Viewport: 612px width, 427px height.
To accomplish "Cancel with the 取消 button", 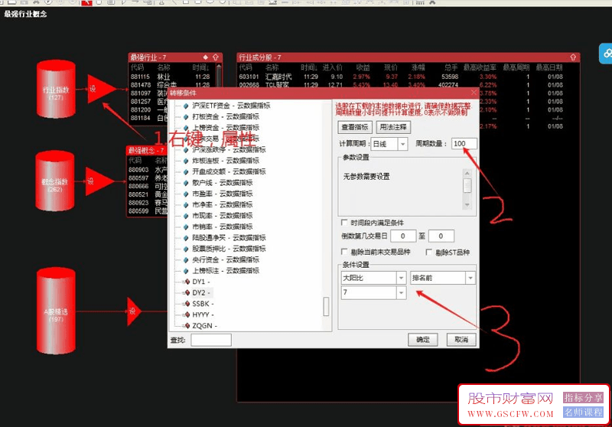I will click(x=461, y=340).
